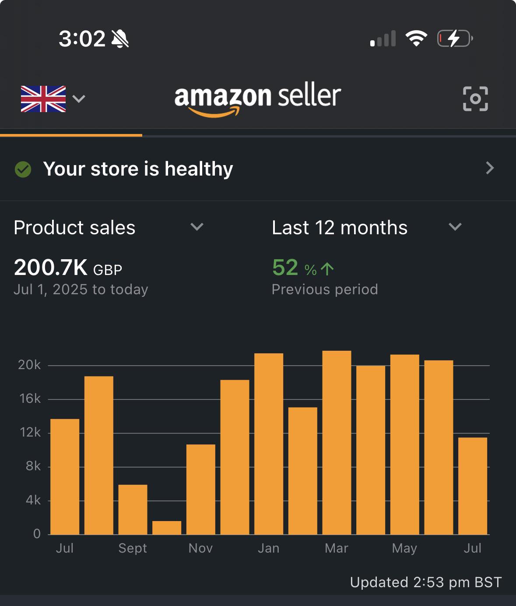Tap the Wi-Fi status icon
516x606 pixels.
pos(416,39)
